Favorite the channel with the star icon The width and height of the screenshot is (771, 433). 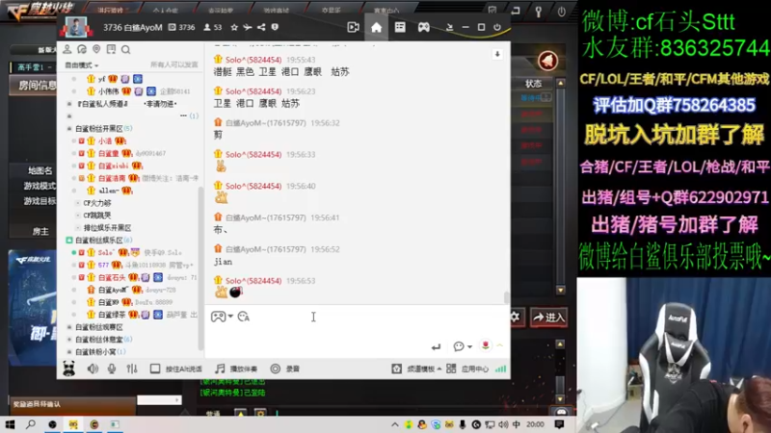point(234,28)
